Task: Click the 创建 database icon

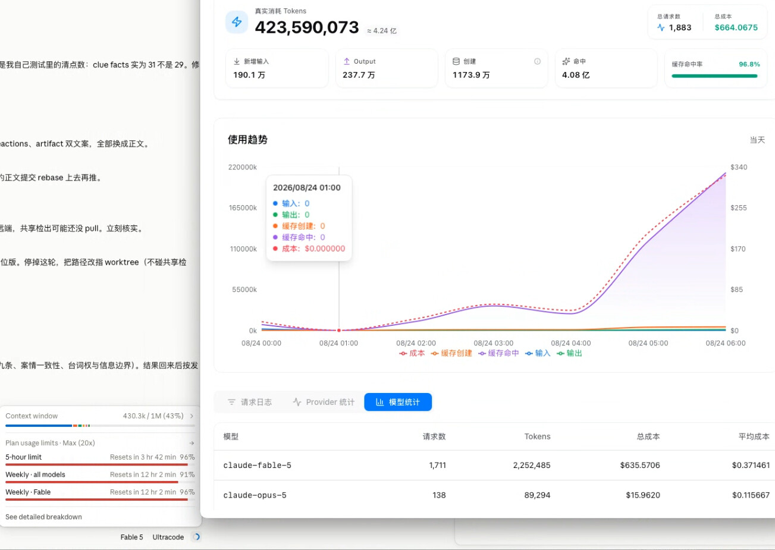Action: pos(456,61)
